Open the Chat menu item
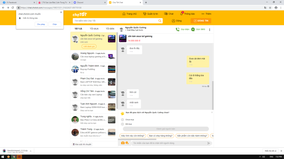The width and height of the screenshot is (284, 159). coord(169,14)
